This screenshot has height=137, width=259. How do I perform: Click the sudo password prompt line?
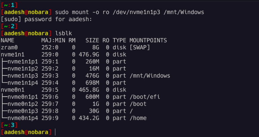click(46, 19)
